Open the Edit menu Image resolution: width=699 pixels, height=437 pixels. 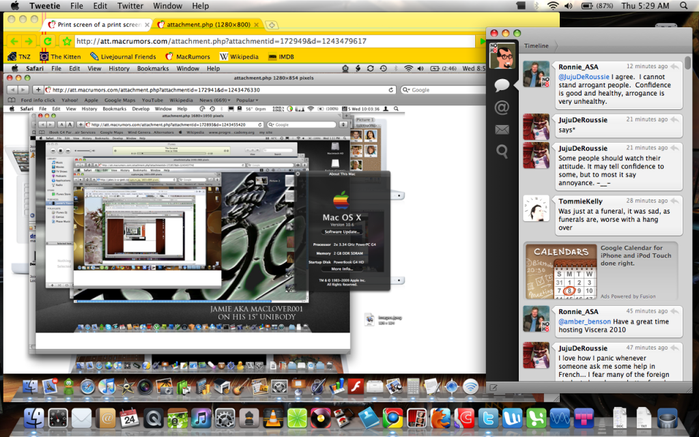click(100, 5)
